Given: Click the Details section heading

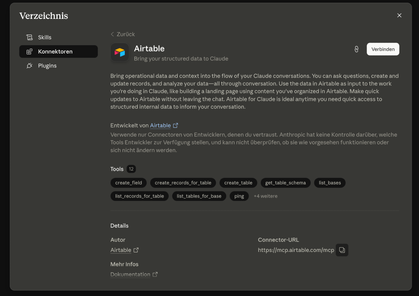Looking at the screenshot, I should (119, 226).
